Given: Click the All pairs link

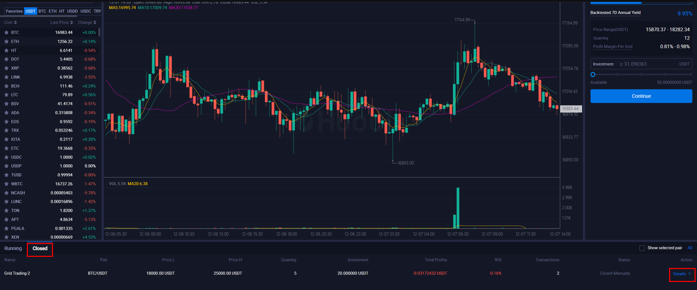Looking at the screenshot, I should 690,248.
